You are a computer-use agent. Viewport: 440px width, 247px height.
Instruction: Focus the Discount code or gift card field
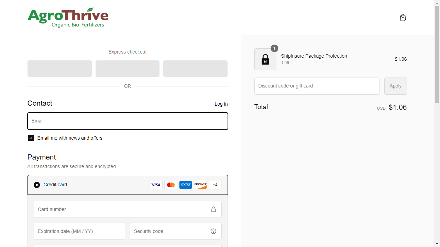click(x=317, y=86)
